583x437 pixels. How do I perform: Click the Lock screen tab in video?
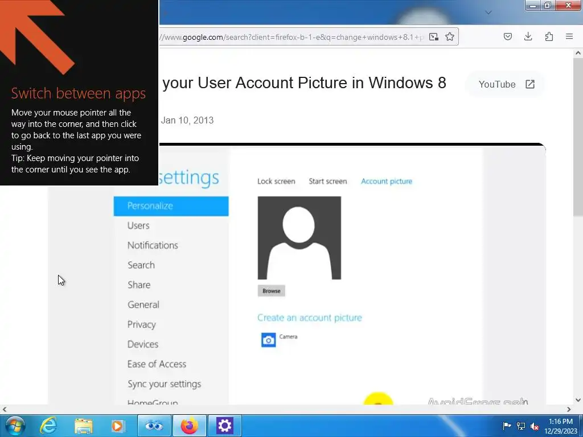tap(276, 182)
